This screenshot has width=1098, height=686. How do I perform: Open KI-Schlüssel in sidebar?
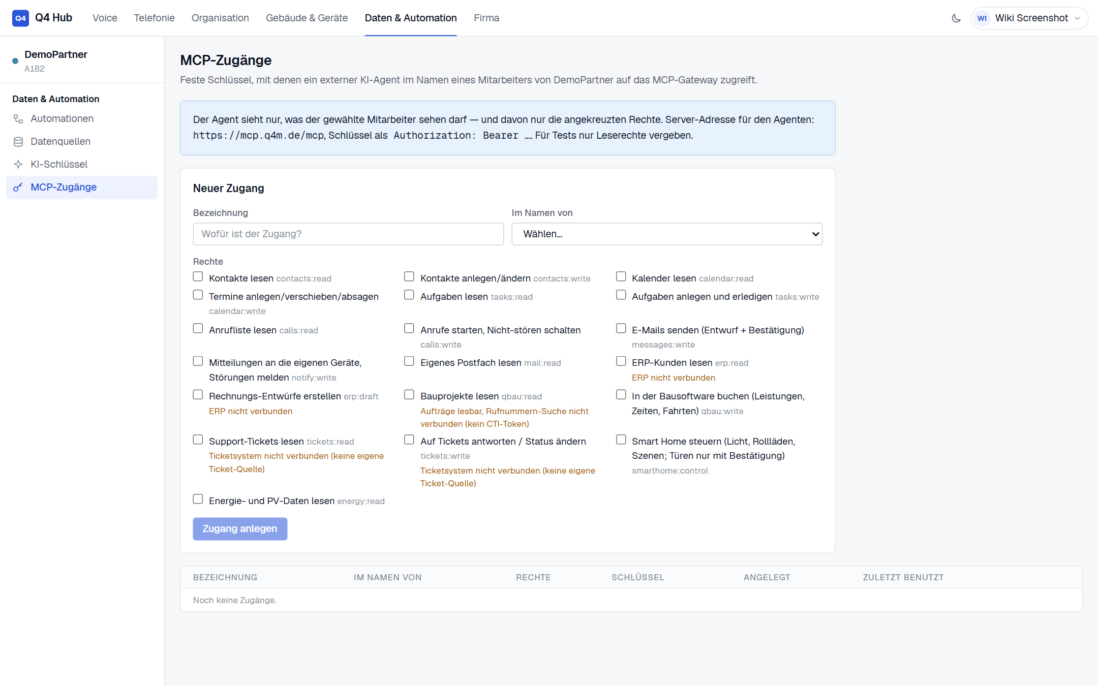(82, 165)
